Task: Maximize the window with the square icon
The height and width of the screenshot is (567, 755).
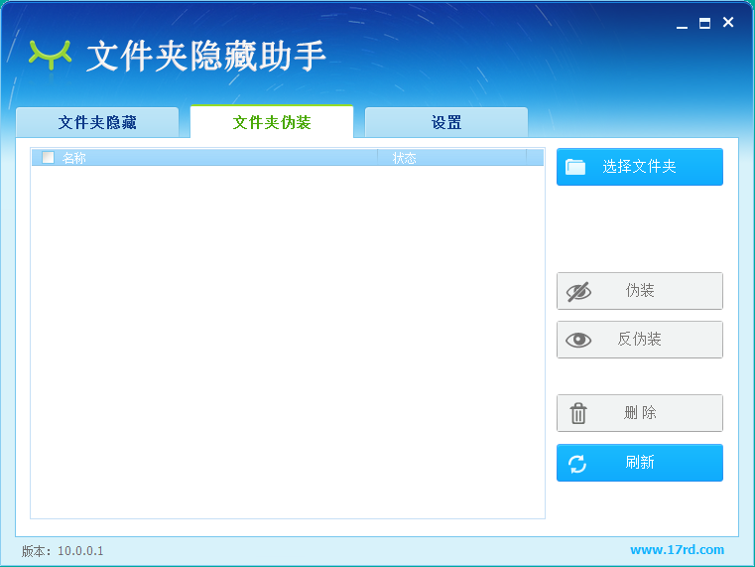Action: click(704, 24)
